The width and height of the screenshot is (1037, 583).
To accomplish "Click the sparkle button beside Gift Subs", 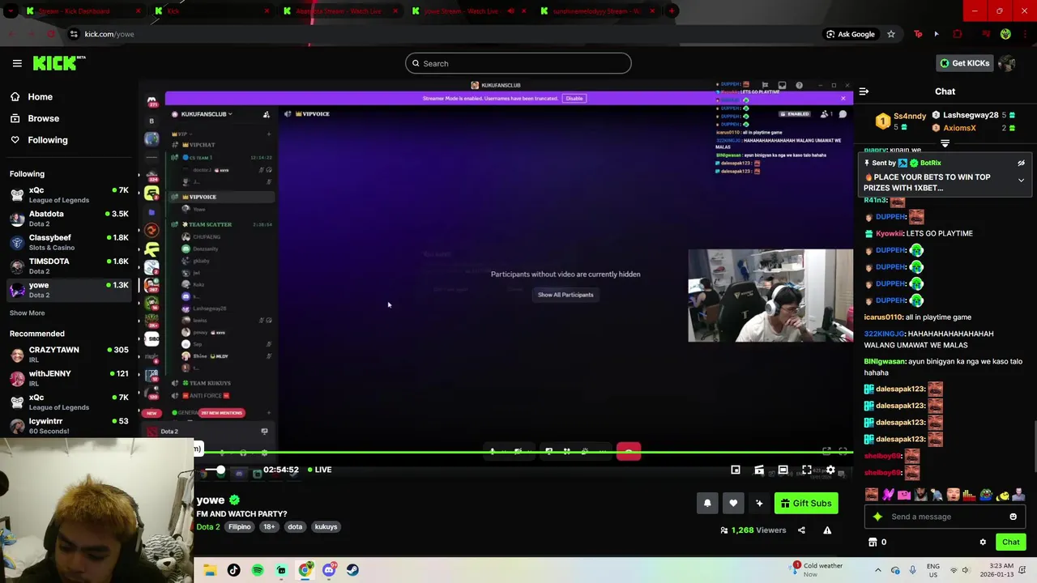I will (759, 504).
